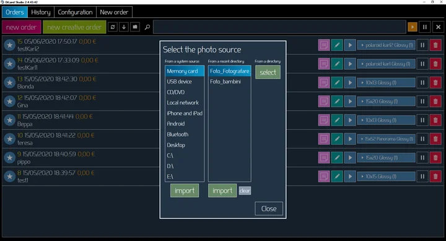Delete the testKarl2 order with the red trash icon
The image size is (446, 241).
click(435, 45)
